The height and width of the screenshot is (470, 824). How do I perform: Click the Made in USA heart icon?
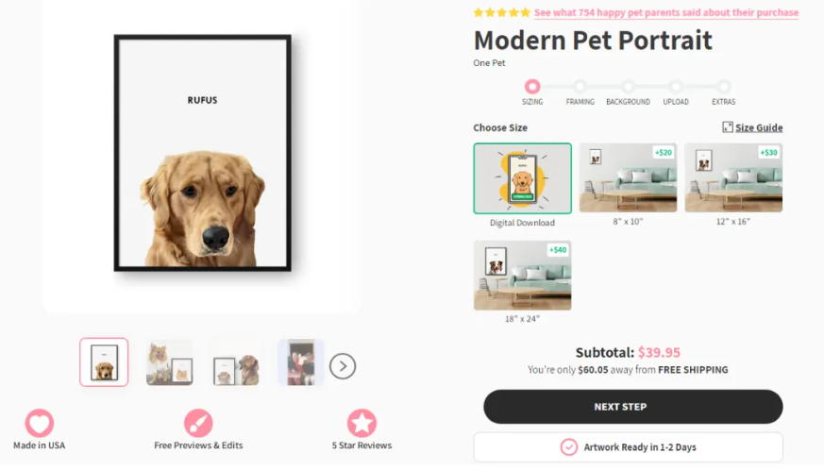coord(40,422)
